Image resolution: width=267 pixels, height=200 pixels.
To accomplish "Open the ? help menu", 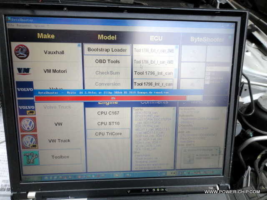I will click(48, 26).
